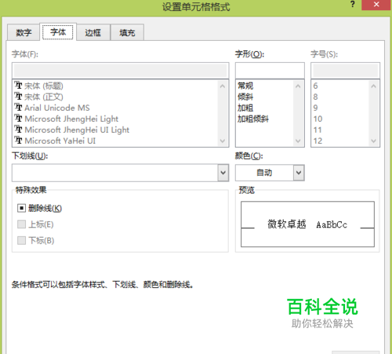Viewport: 392px width, 354px height.
Task: Choose 常规 font style
Action: click(245, 86)
